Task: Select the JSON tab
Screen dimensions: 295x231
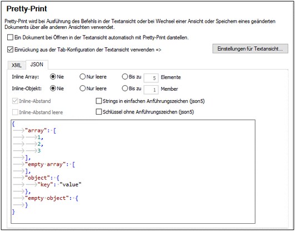Action: 37,65
